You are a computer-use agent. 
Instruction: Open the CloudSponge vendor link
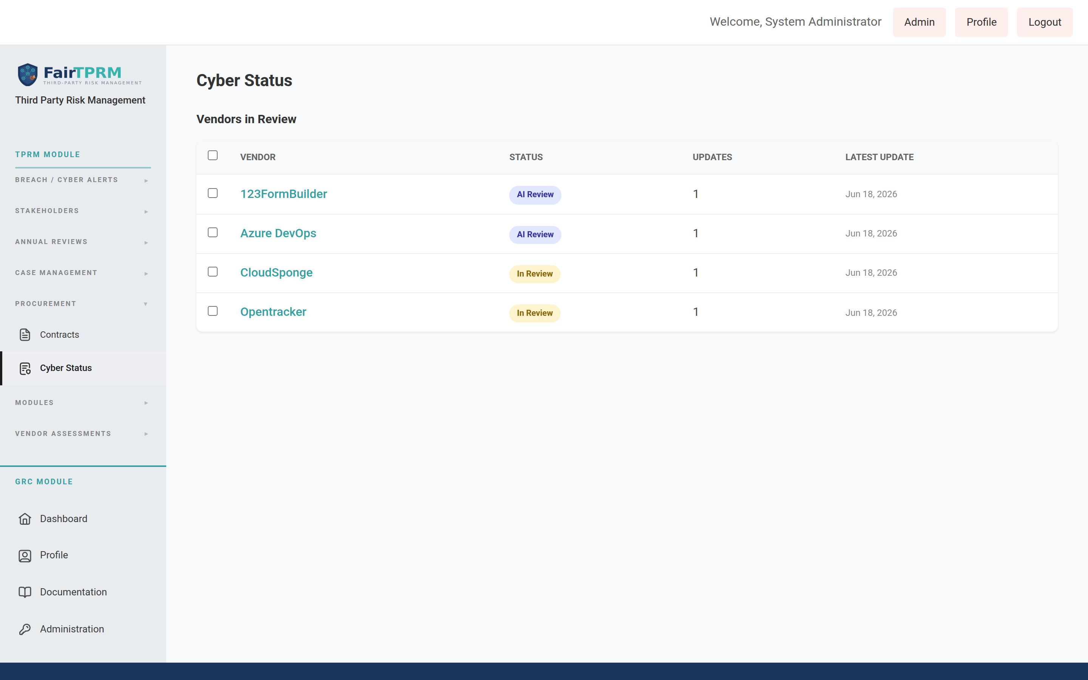[x=276, y=272]
